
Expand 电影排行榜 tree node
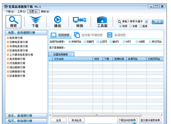(x=8, y=38)
